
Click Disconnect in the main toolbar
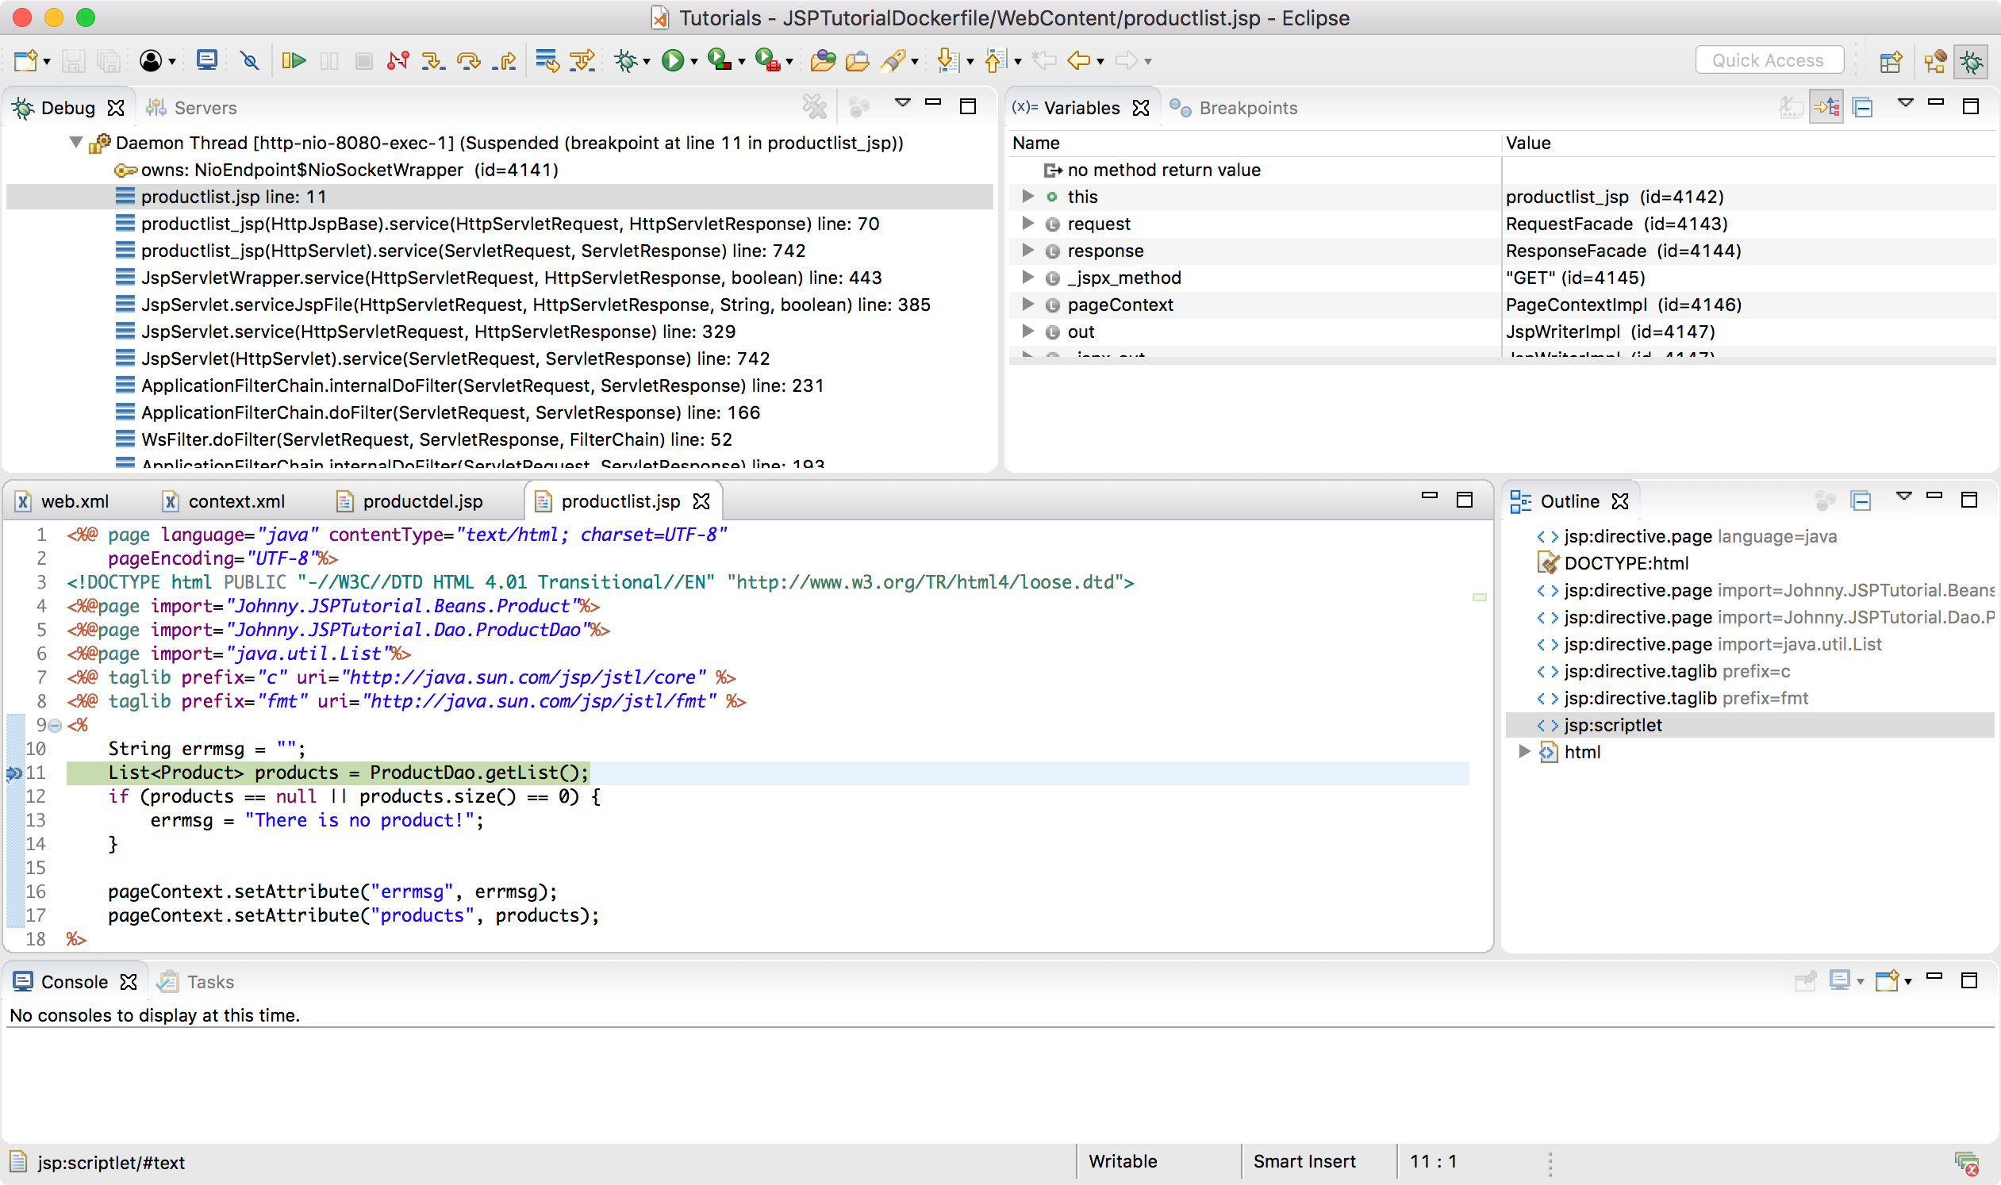coord(398,61)
